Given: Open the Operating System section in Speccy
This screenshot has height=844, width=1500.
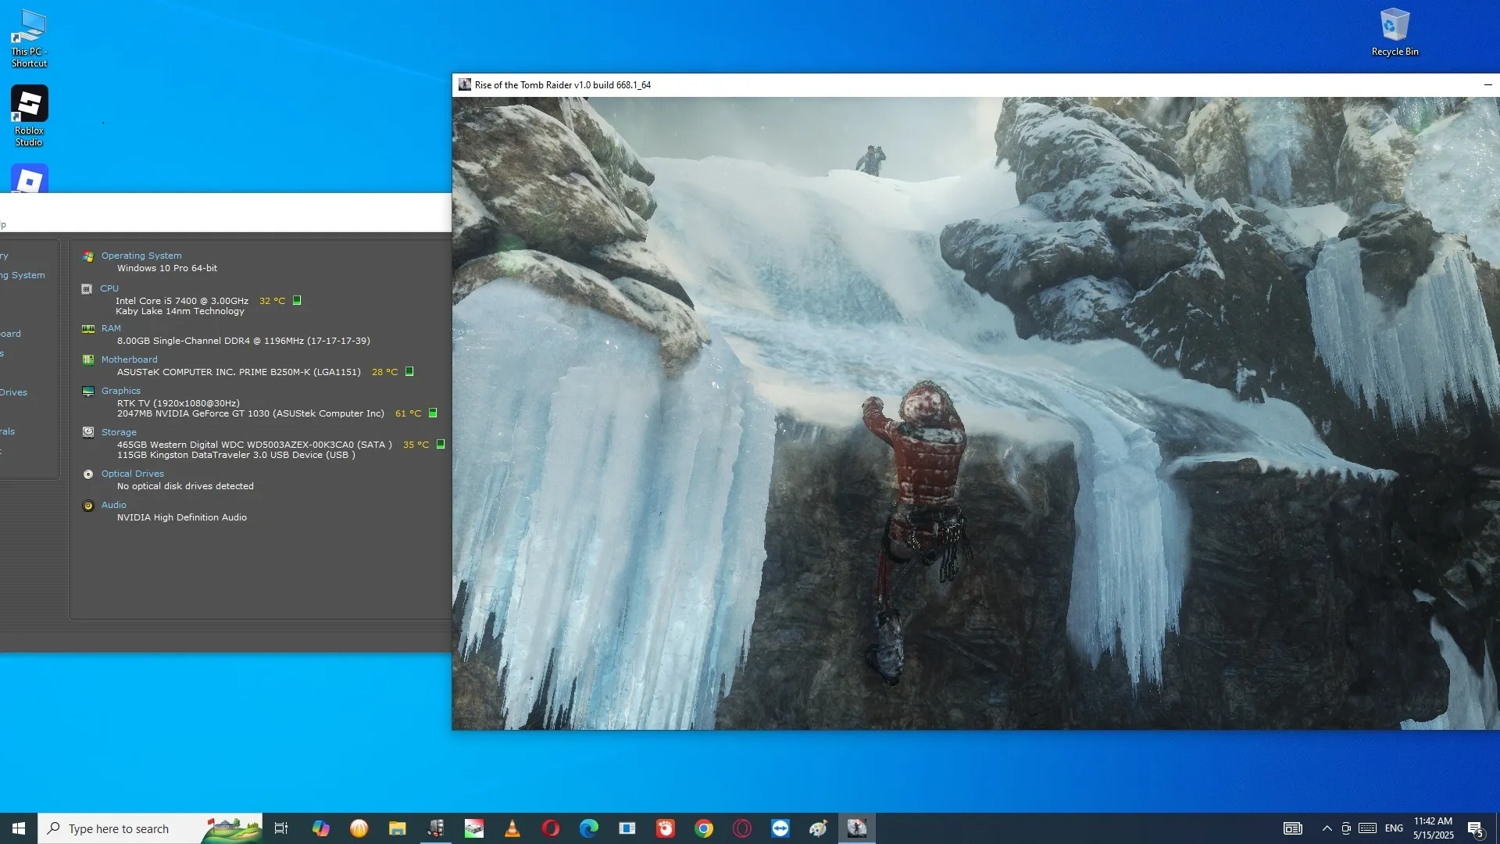Looking at the screenshot, I should 141,256.
